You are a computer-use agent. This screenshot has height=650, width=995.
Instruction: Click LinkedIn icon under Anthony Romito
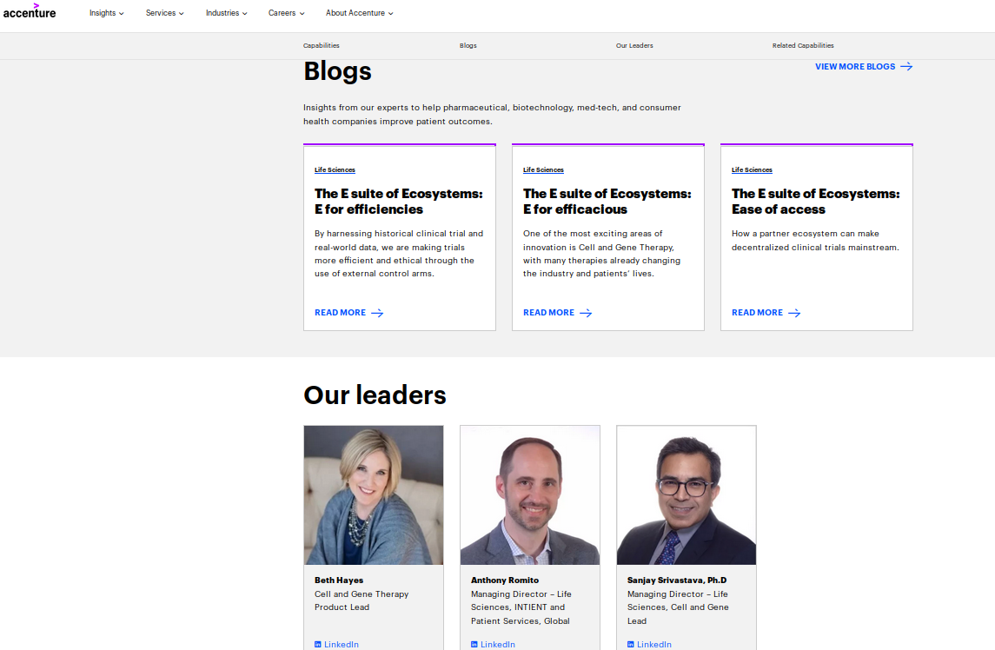pyautogui.click(x=474, y=644)
